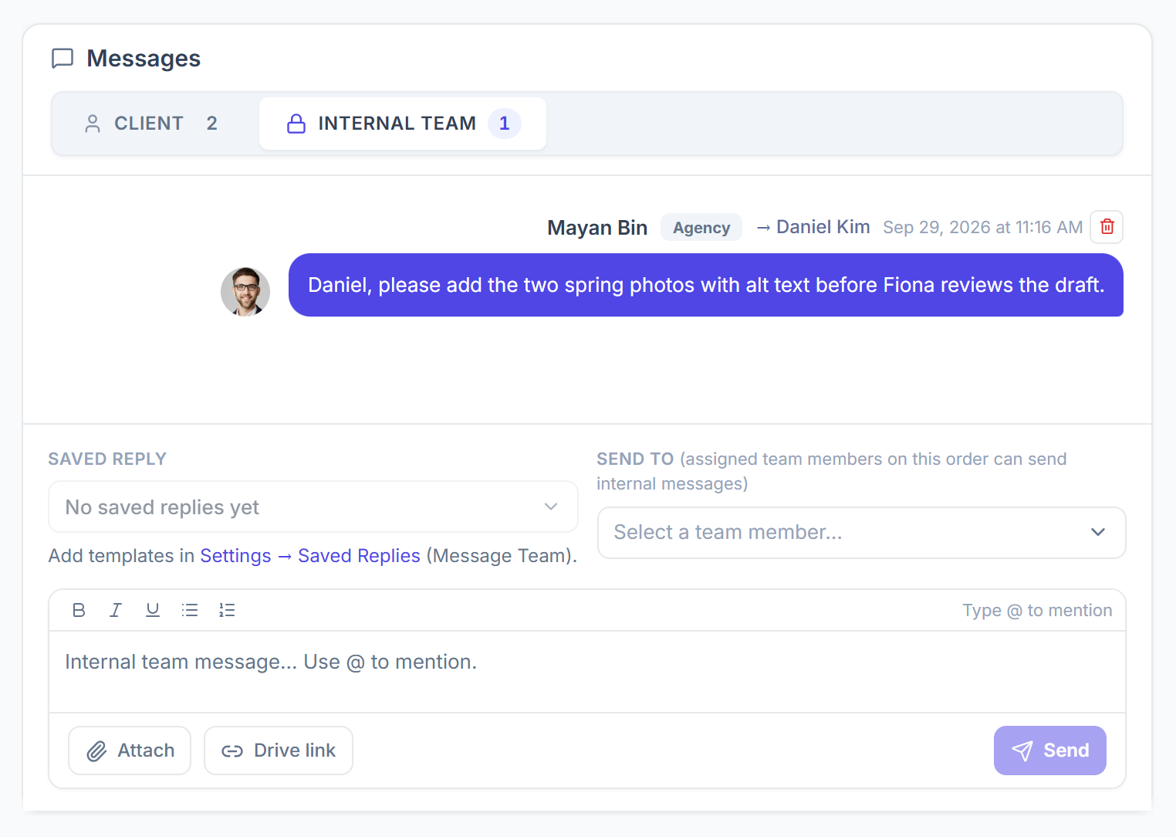Screen dimensions: 1176x837
Task: Click the Messages heading
Action: click(144, 59)
